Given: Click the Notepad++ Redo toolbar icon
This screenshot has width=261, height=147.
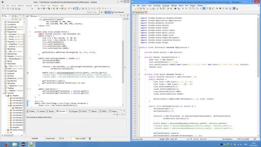Looking at the screenshot, I should point(171,9).
